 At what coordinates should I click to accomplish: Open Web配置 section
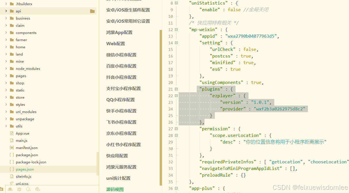coord(116,44)
